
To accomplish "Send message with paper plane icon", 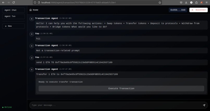I will pos(204,105).
